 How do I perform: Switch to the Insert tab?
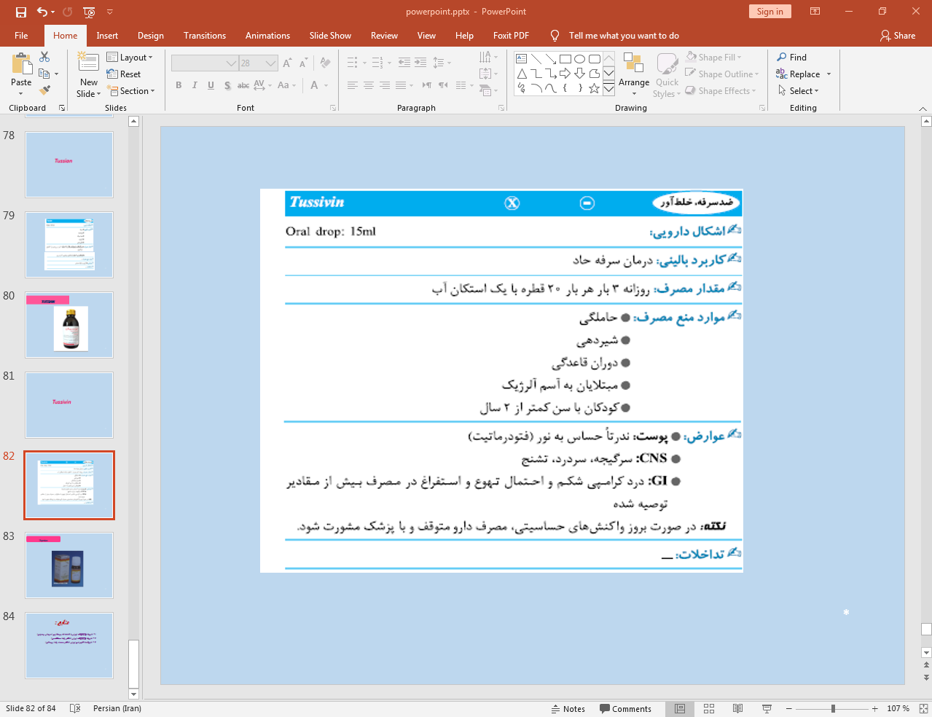tap(107, 36)
